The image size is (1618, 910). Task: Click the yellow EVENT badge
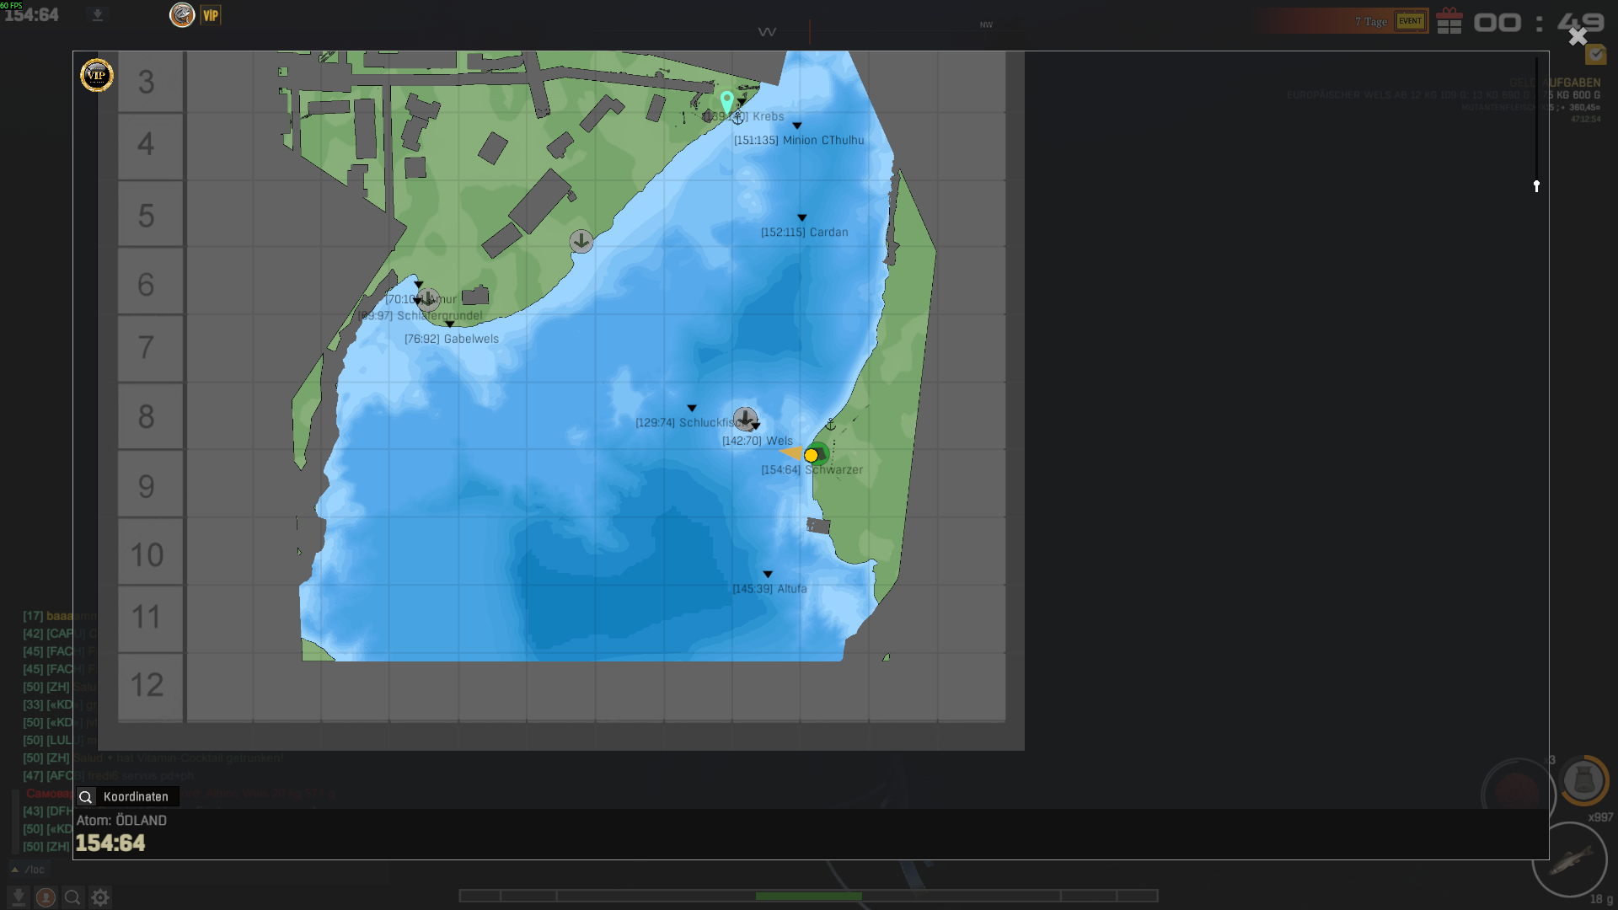[1411, 21]
